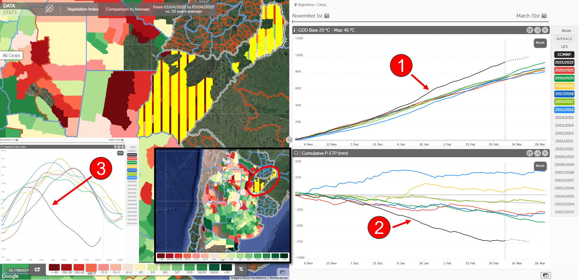Click the X icon beside year-list Reset

[559, 30]
